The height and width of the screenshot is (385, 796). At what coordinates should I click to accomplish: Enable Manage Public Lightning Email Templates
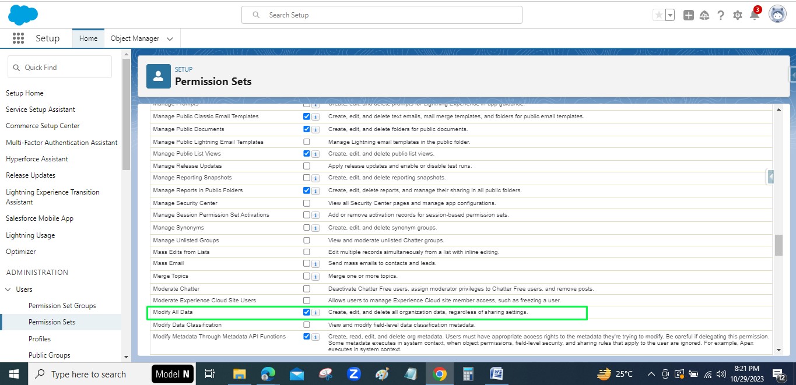pos(307,142)
